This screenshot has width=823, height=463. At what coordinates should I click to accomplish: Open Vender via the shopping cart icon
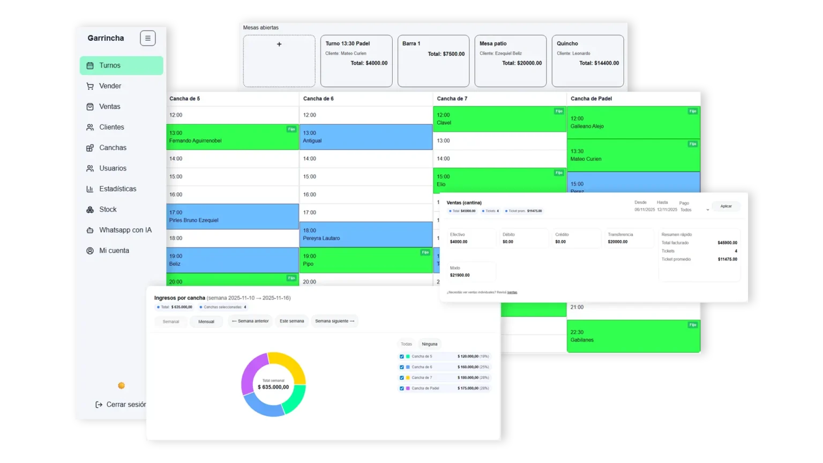tap(90, 86)
